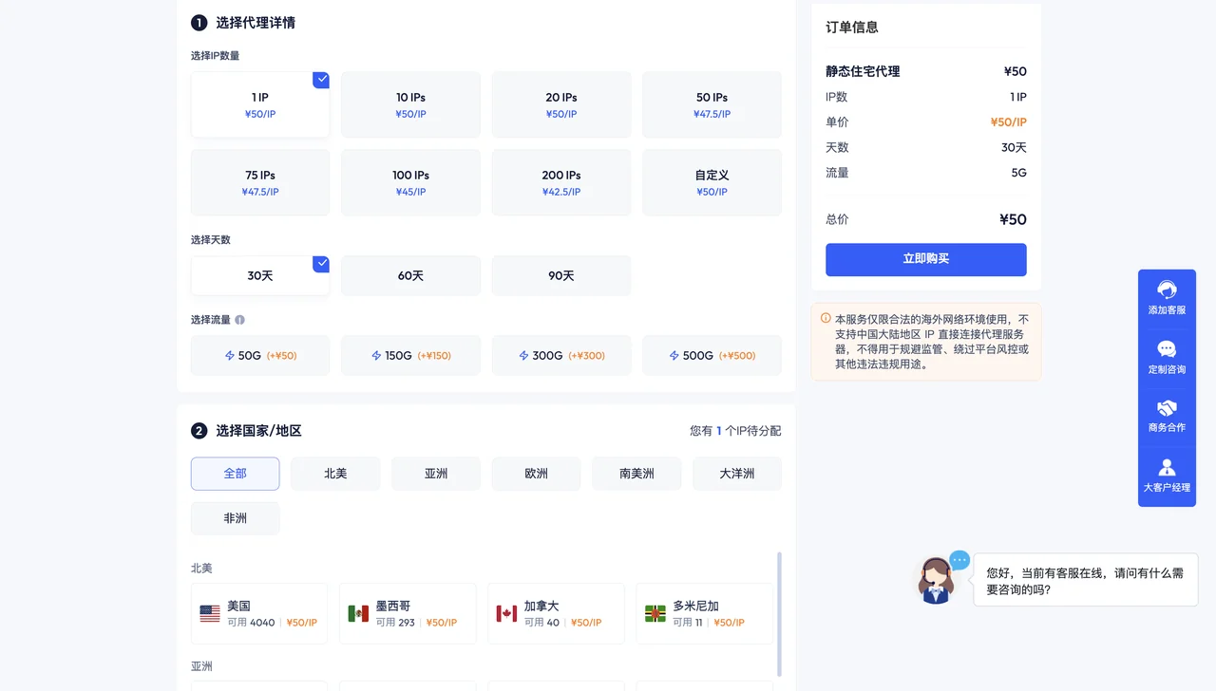Switch to the 大洋洲 region tab
Image resolution: width=1216 pixels, height=691 pixels.
(737, 474)
